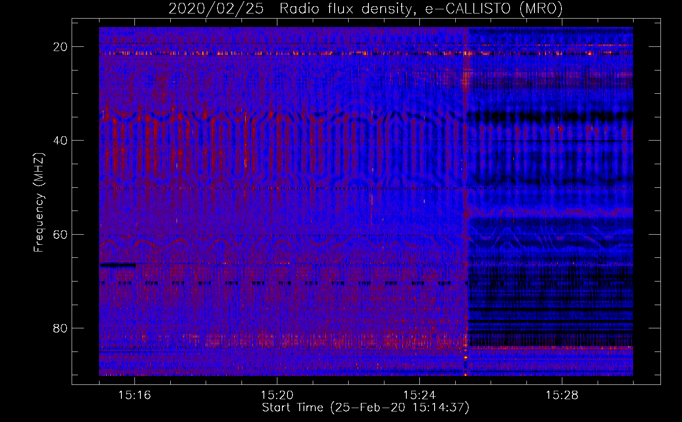
Task: Select the 15:24 time tick label
Action: 420,395
